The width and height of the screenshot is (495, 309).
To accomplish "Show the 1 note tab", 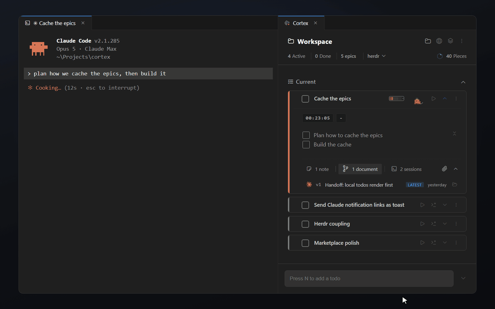I will click(318, 169).
